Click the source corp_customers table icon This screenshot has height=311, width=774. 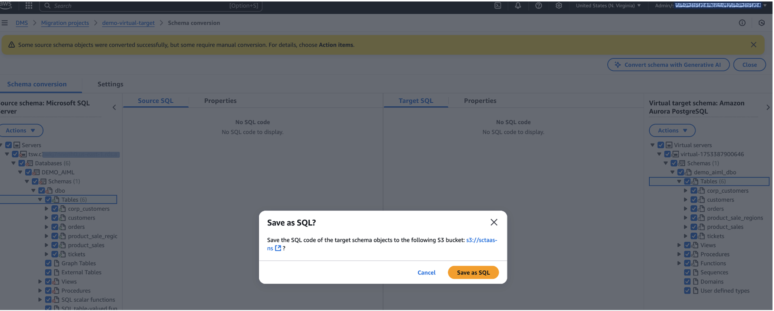[63, 209]
